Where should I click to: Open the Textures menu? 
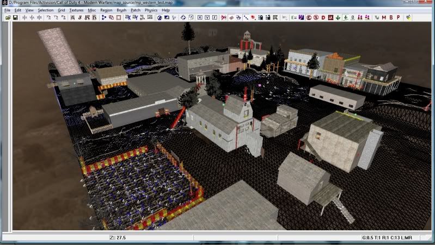click(x=76, y=10)
